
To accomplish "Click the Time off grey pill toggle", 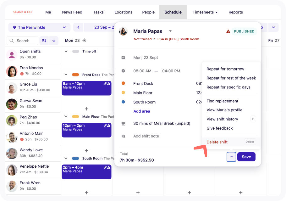I will (x=76, y=51).
